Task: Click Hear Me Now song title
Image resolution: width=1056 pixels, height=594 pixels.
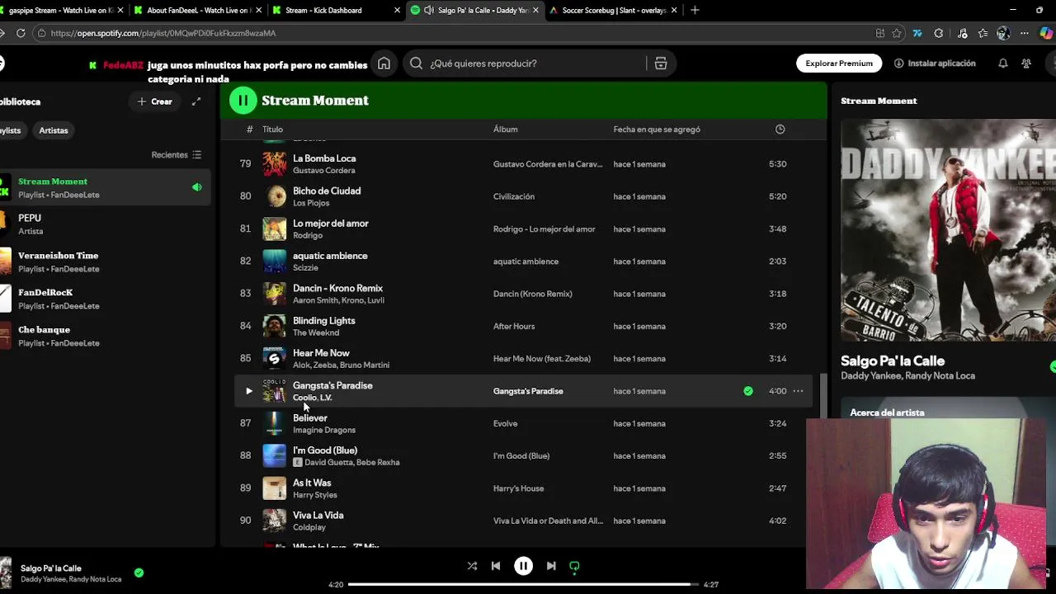Action: coord(321,353)
